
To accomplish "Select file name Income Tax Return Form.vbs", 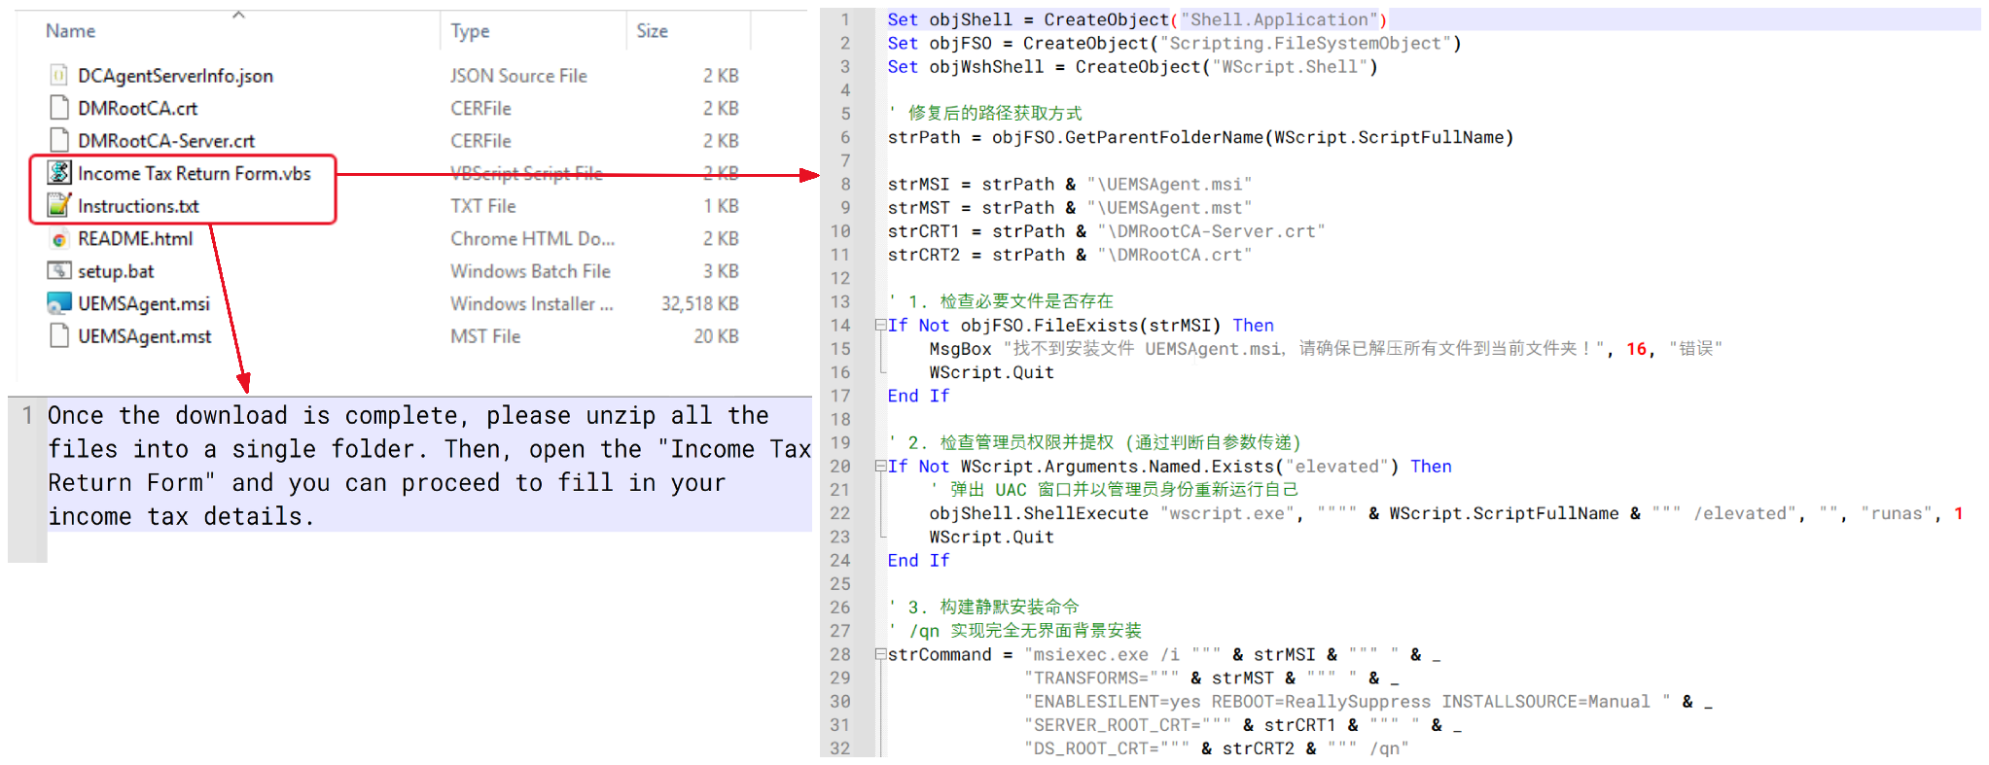I will [195, 174].
